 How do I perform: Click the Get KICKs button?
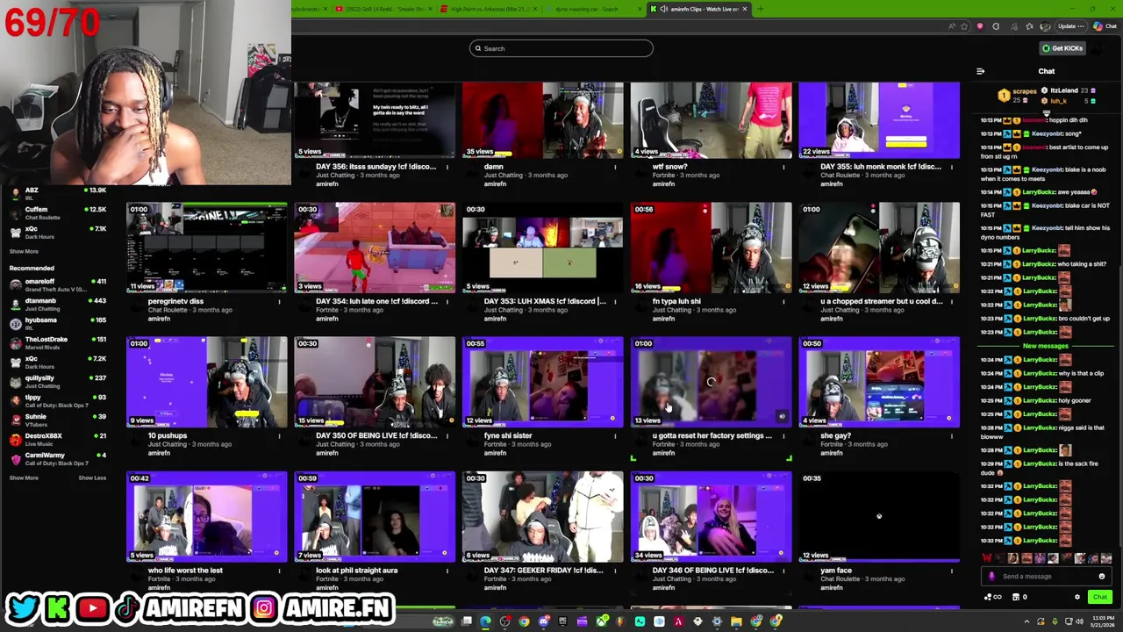point(1062,48)
